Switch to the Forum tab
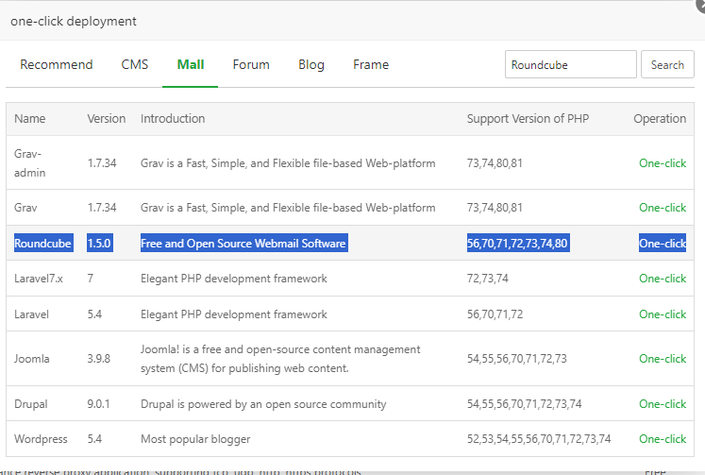The height and width of the screenshot is (475, 705). tap(251, 65)
